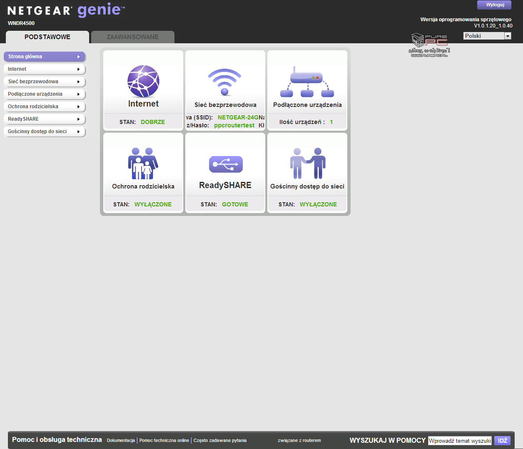This screenshot has width=523, height=449.
Task: Select Strona główna in the sidebar
Action: click(x=45, y=57)
